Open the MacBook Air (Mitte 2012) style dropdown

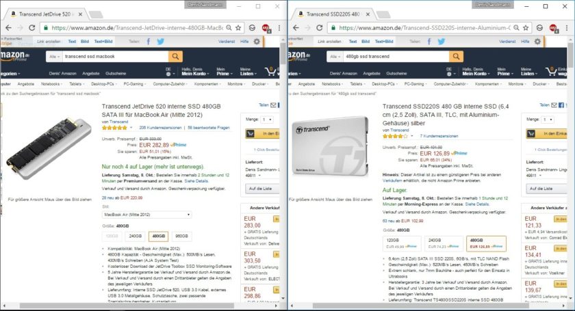coord(146,215)
